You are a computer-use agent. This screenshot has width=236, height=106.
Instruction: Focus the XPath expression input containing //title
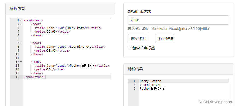pyautogui.click(x=178, y=20)
